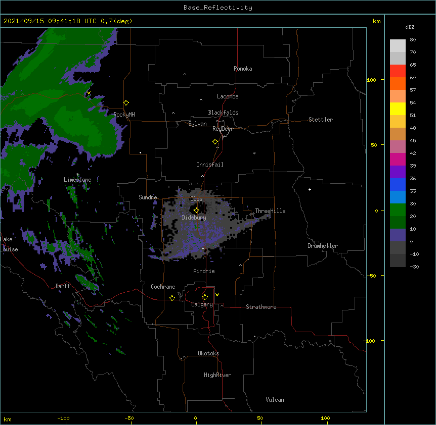This screenshot has width=436, height=425.
Task: Pick the red 65-60 dBZ legend swatch
Action: tap(398, 71)
